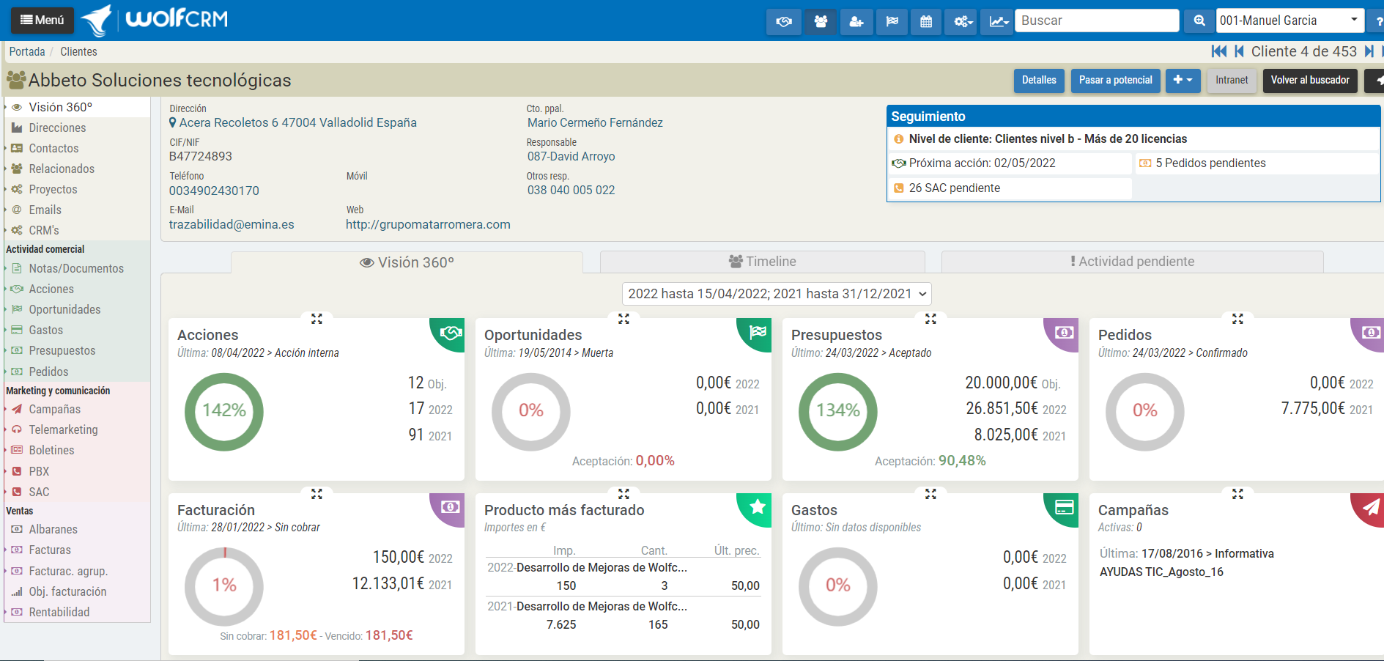Open the calendar icon in the top toolbar
Viewport: 1384px width, 661px height.
click(925, 21)
